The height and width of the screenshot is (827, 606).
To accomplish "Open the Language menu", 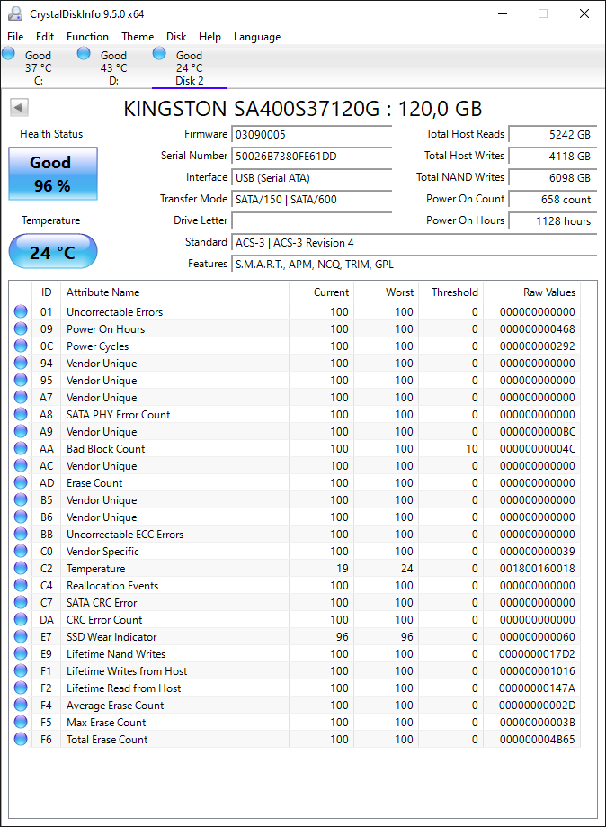I will tap(257, 36).
